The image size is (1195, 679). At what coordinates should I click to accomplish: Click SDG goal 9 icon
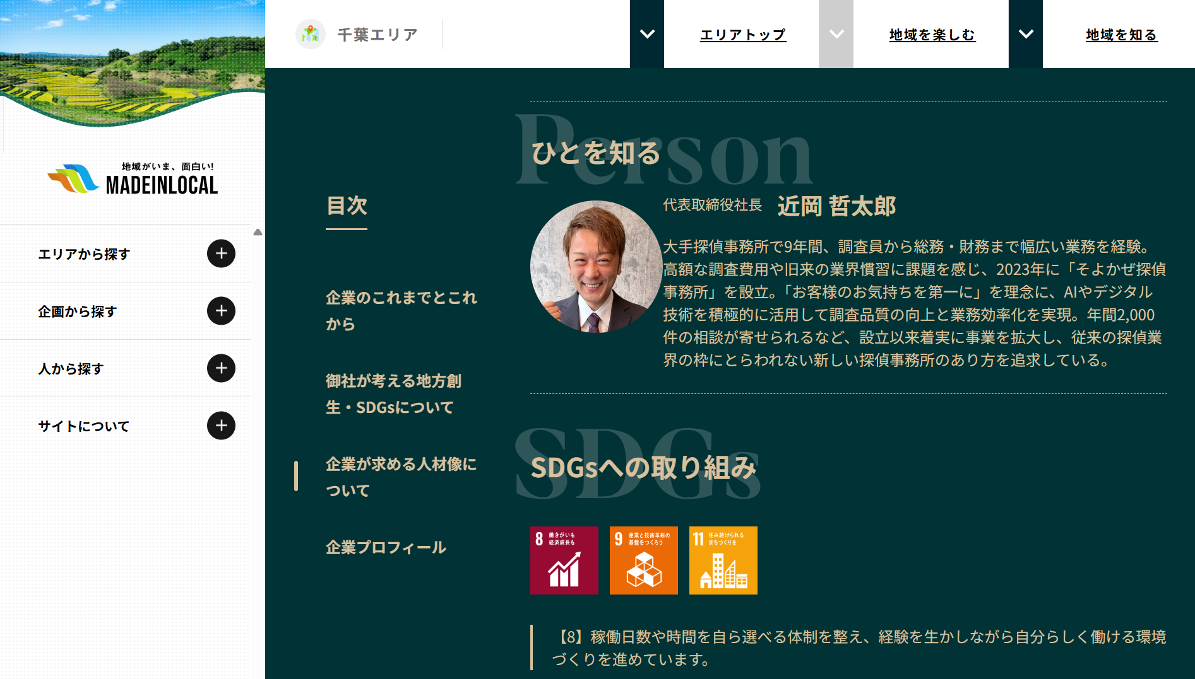(644, 560)
